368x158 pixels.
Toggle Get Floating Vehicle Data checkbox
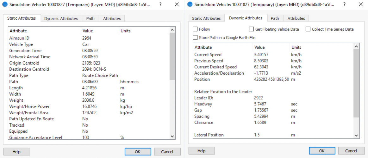[251, 29]
